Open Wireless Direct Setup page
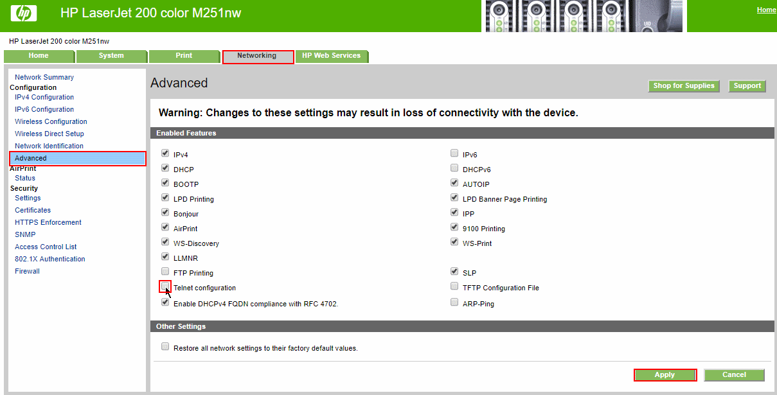The width and height of the screenshot is (777, 395). 49,134
